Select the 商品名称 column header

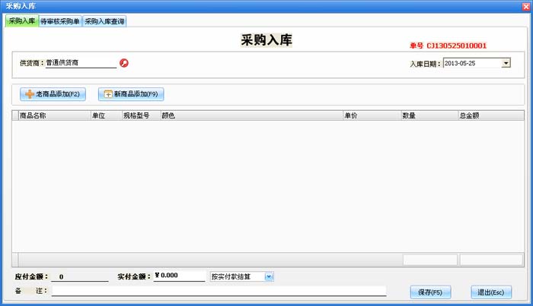pyautogui.click(x=55, y=115)
